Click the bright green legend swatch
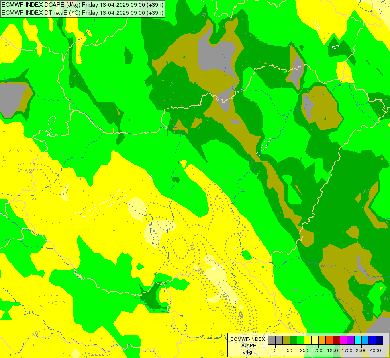Image resolution: width=390 pixels, height=358 pixels. click(x=300, y=340)
